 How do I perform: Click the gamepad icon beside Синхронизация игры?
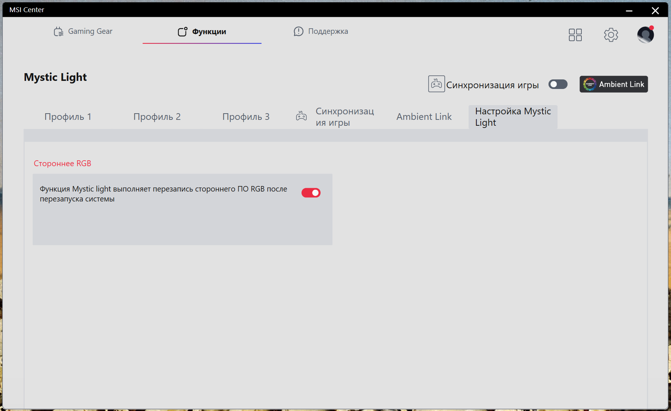[436, 84]
